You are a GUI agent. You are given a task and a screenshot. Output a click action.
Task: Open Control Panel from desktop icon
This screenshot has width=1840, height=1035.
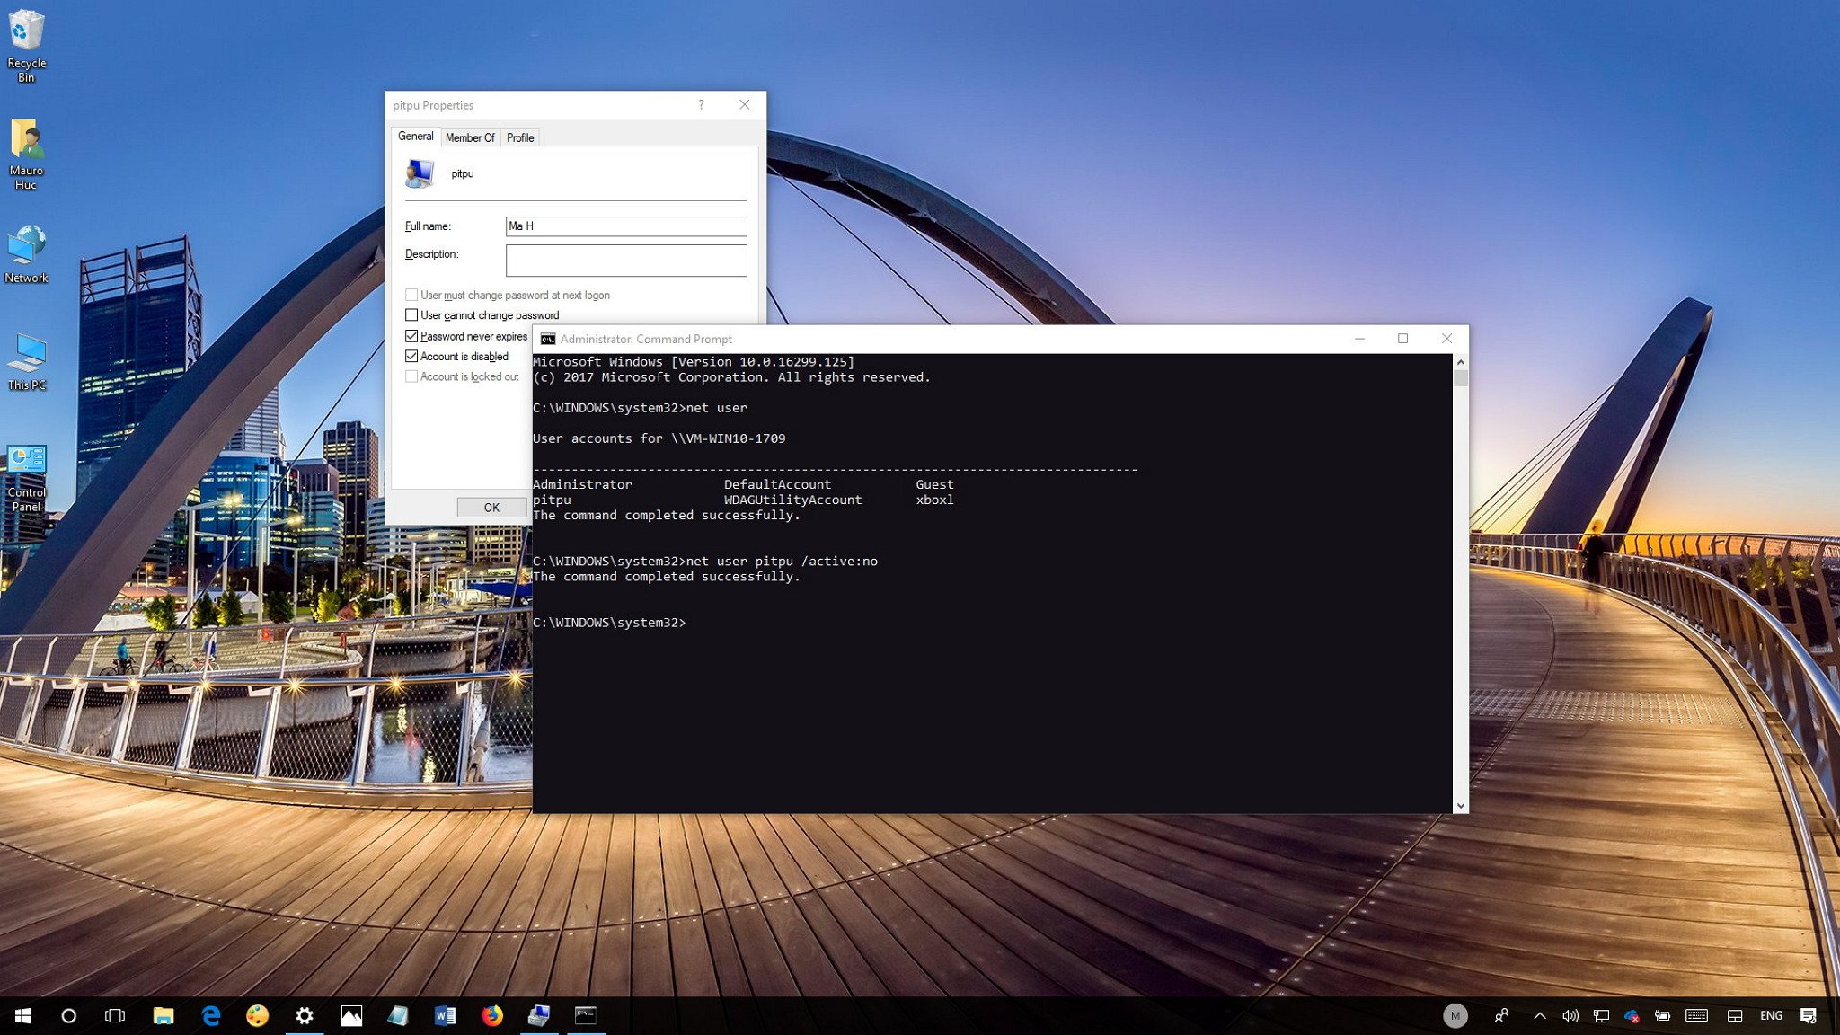click(27, 461)
